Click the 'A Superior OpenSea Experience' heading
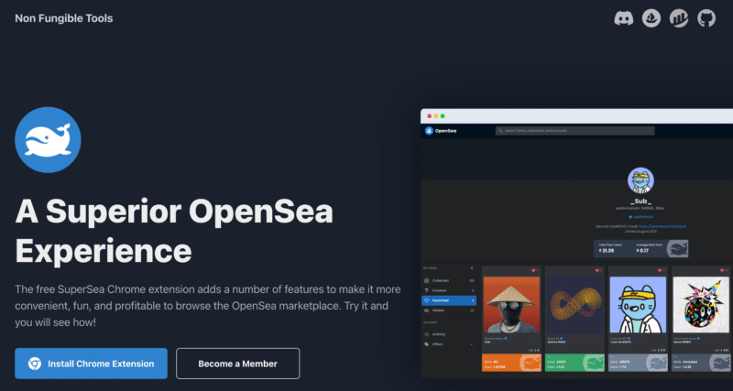Viewport: 733px width, 391px height. pyautogui.click(x=174, y=232)
